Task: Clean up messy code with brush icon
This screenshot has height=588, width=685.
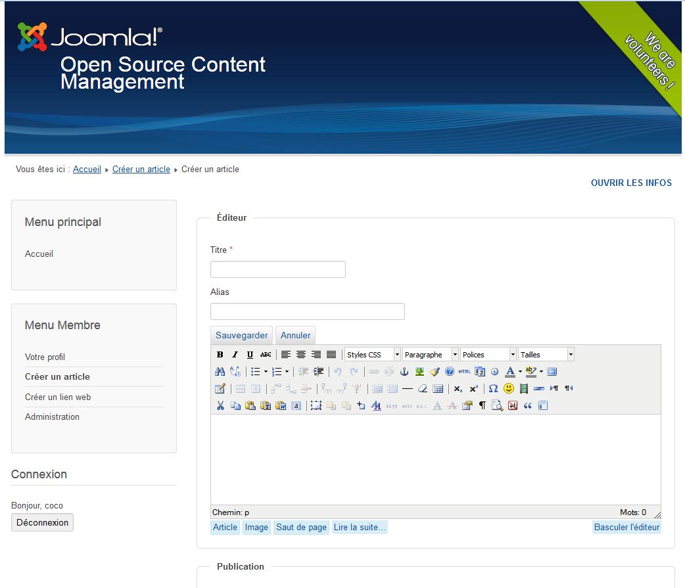Action: click(x=435, y=371)
